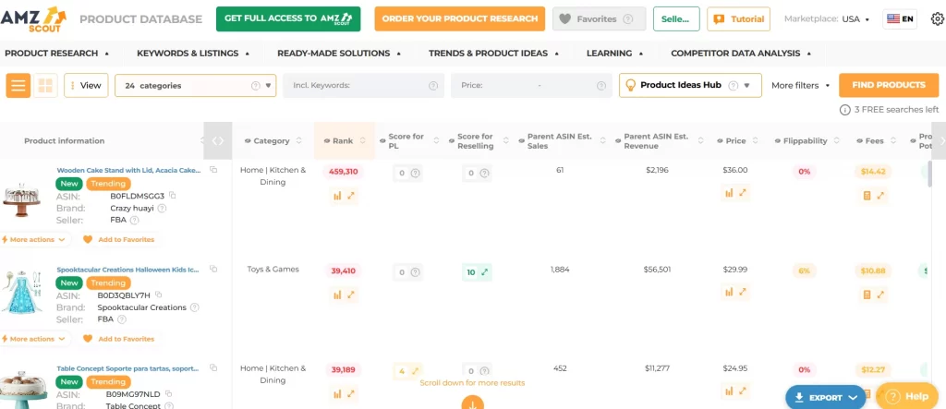Screen dimensions: 946x409
Task: Toggle visibility of Fees column
Action: point(859,140)
